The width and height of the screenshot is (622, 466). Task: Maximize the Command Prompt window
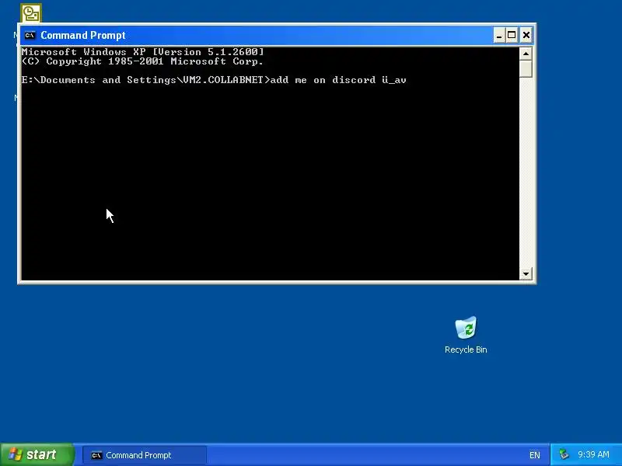(512, 35)
